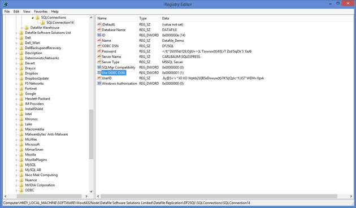The height and width of the screenshot is (208, 356).
Task: Expand the Nuance registry key
Action: click(x=16, y=180)
